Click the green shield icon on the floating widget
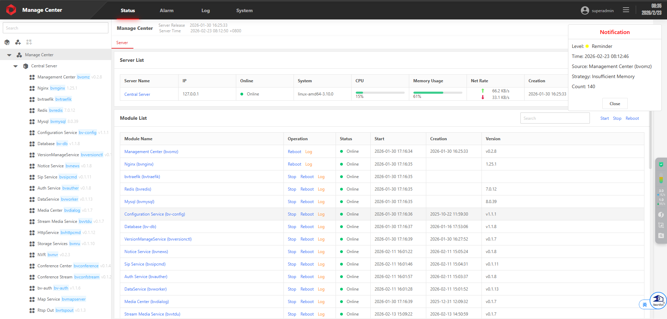 (x=661, y=165)
